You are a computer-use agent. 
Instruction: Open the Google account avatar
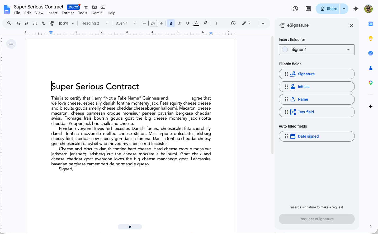point(368,9)
